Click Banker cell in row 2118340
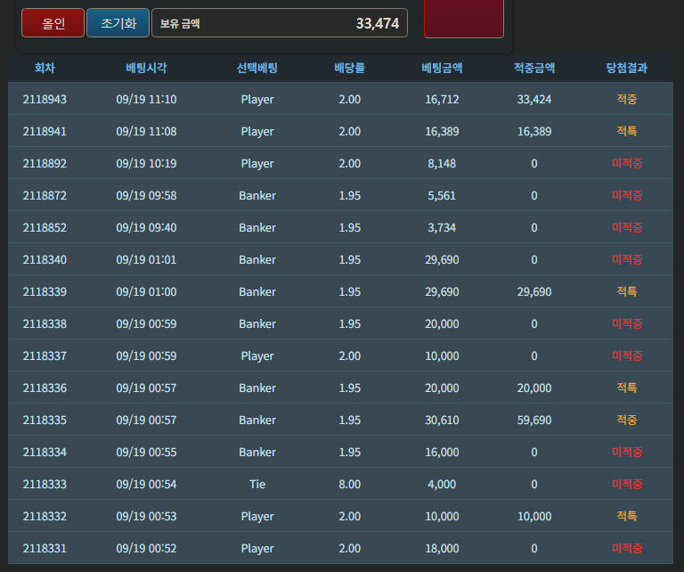This screenshot has width=684, height=572. [256, 259]
